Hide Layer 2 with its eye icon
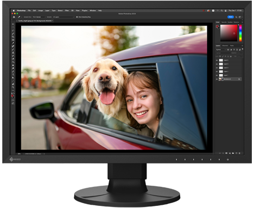The height and width of the screenshot is (208, 254). (x=217, y=71)
